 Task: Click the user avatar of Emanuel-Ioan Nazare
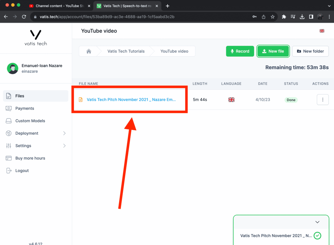click(13, 68)
